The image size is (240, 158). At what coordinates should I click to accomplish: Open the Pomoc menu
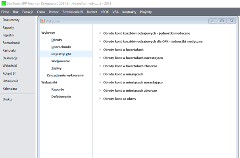[54, 12]
